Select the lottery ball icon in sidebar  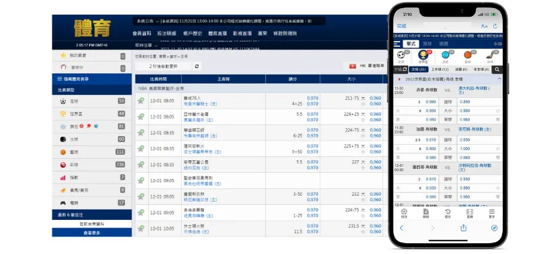coord(63,165)
